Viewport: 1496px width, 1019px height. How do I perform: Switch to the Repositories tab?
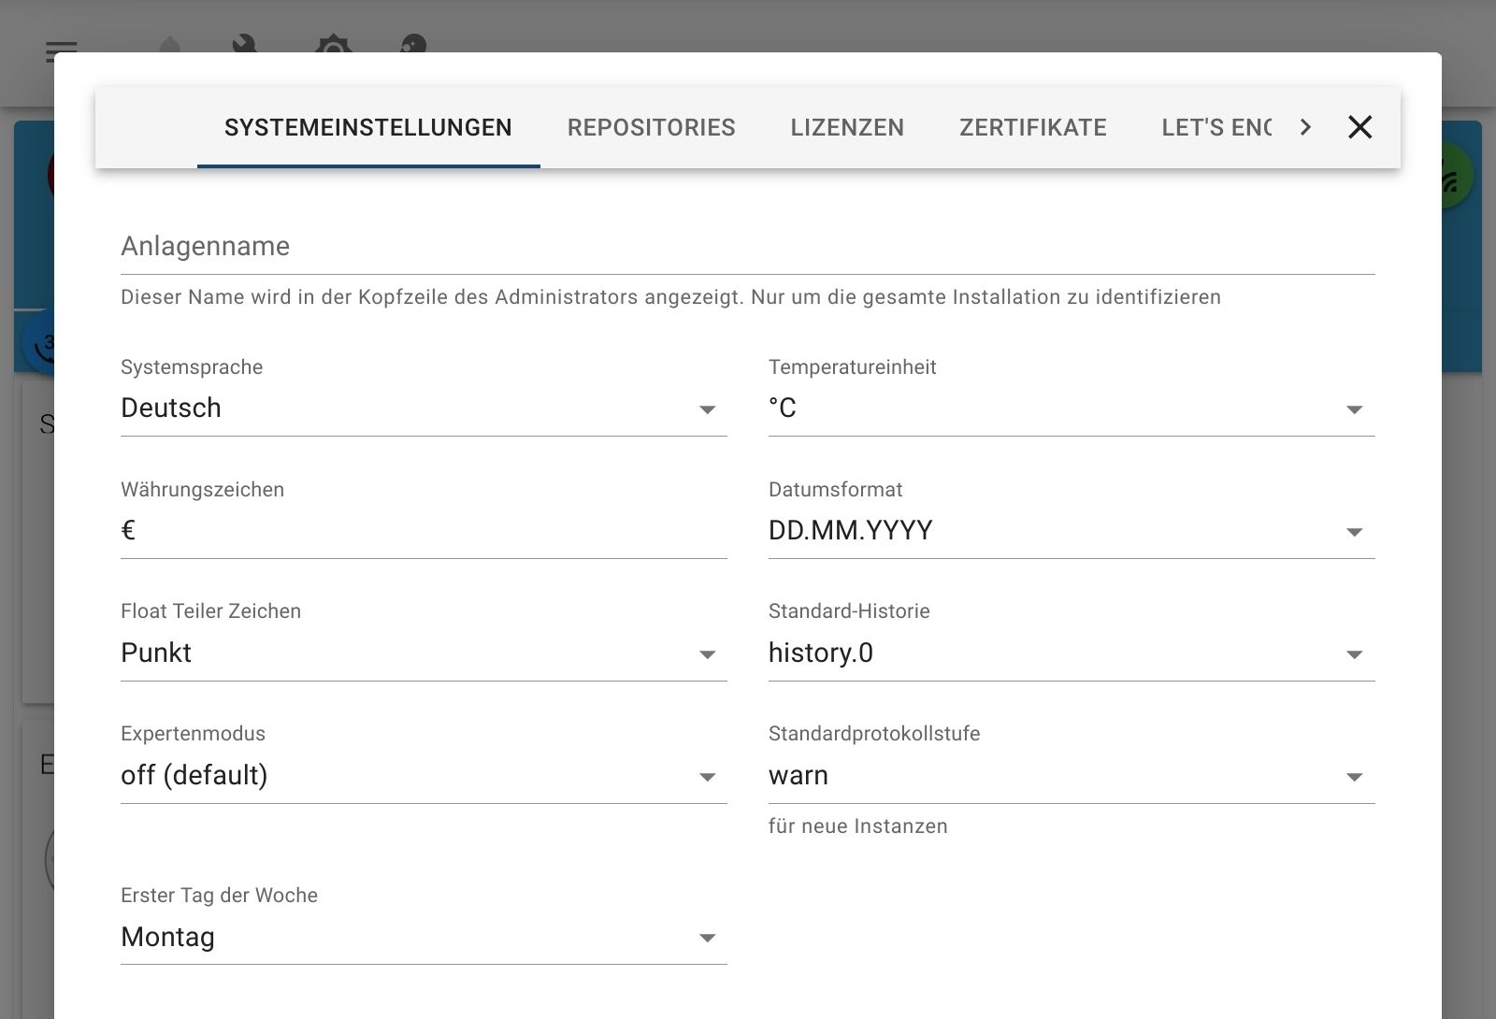pos(651,128)
